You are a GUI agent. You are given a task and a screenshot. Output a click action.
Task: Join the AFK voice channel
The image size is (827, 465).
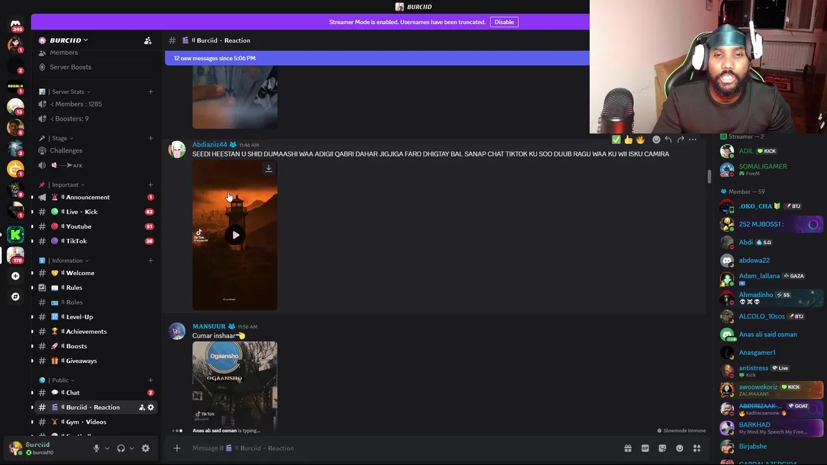pyautogui.click(x=94, y=165)
